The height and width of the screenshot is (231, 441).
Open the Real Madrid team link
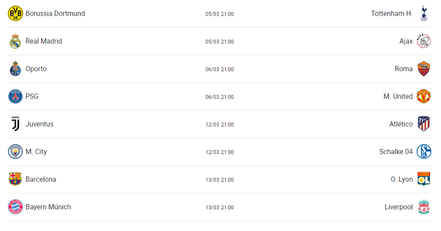click(x=43, y=41)
